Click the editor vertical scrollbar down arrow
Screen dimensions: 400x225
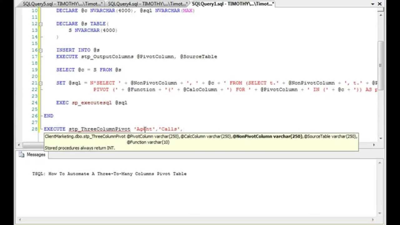click(x=381, y=139)
